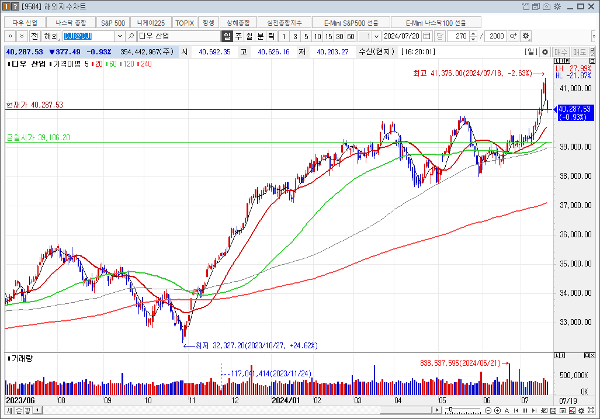Screen dimensions: 600x419
Task: Switch to 주 (weekly) period
Action: (238, 36)
